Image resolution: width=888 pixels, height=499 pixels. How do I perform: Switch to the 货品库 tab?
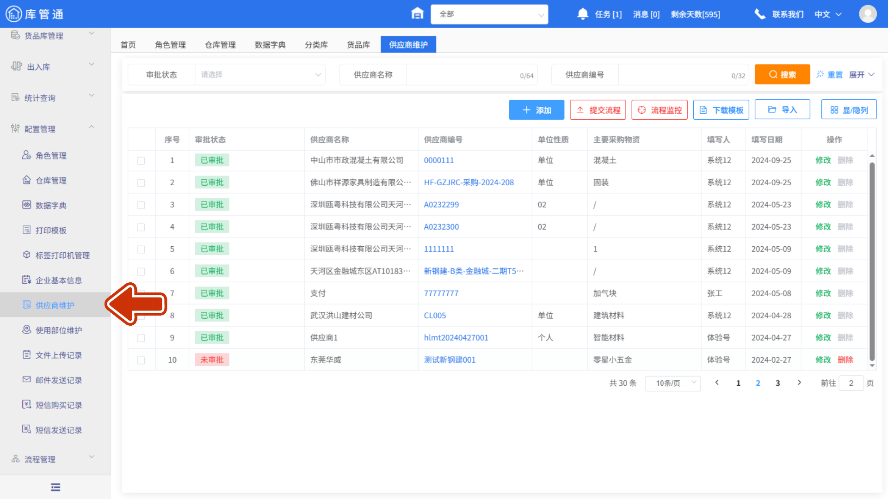click(x=358, y=45)
